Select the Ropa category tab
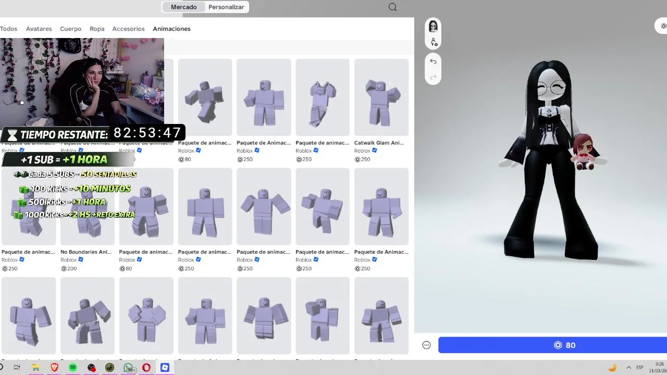This screenshot has height=375, width=667. (97, 29)
